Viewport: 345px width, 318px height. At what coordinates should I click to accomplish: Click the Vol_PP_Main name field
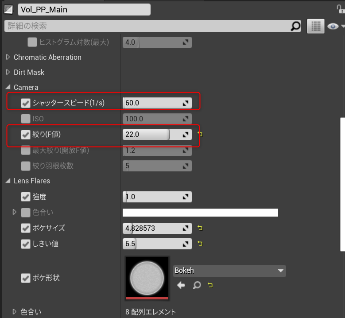click(x=84, y=9)
